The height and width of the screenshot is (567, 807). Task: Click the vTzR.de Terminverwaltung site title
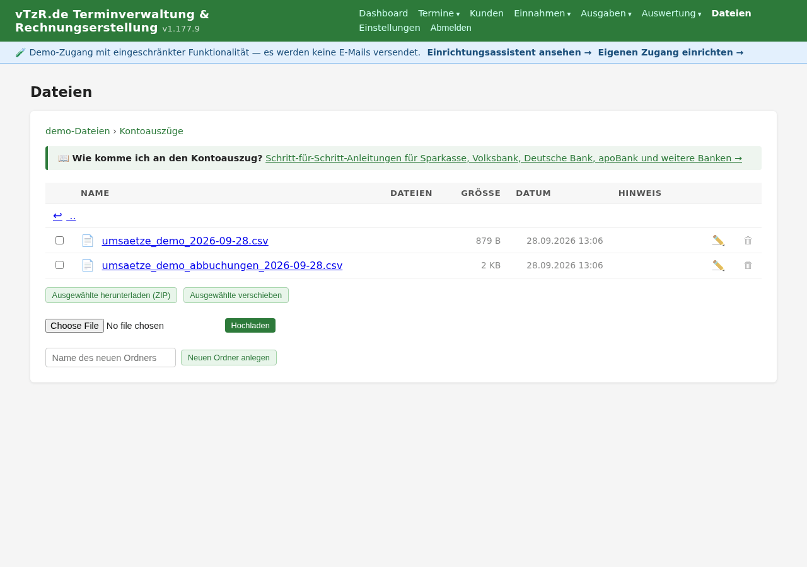coord(112,21)
